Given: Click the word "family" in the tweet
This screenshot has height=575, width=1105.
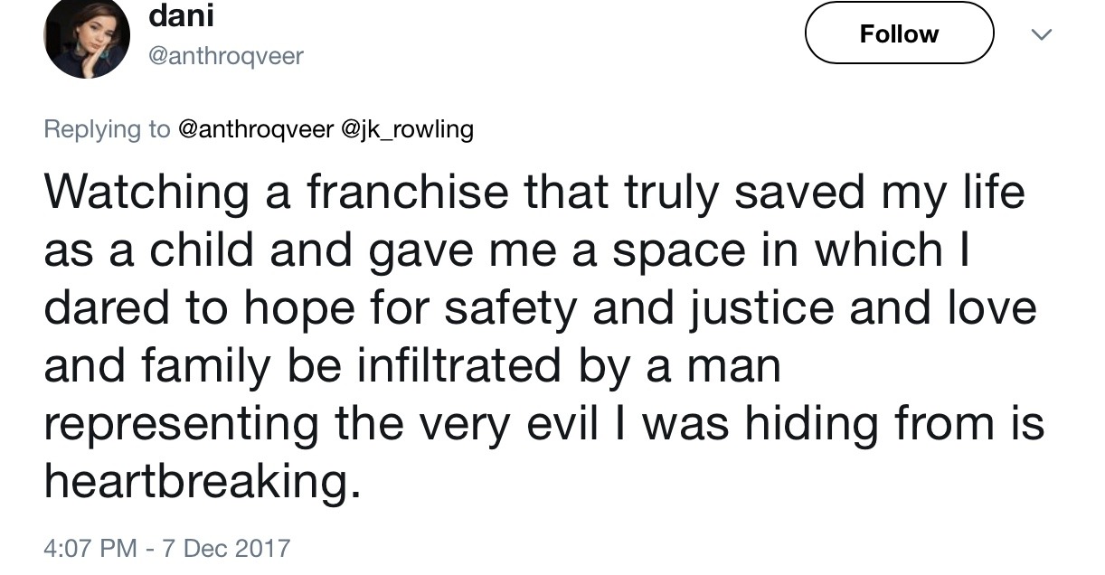Looking at the screenshot, I should point(203,364).
